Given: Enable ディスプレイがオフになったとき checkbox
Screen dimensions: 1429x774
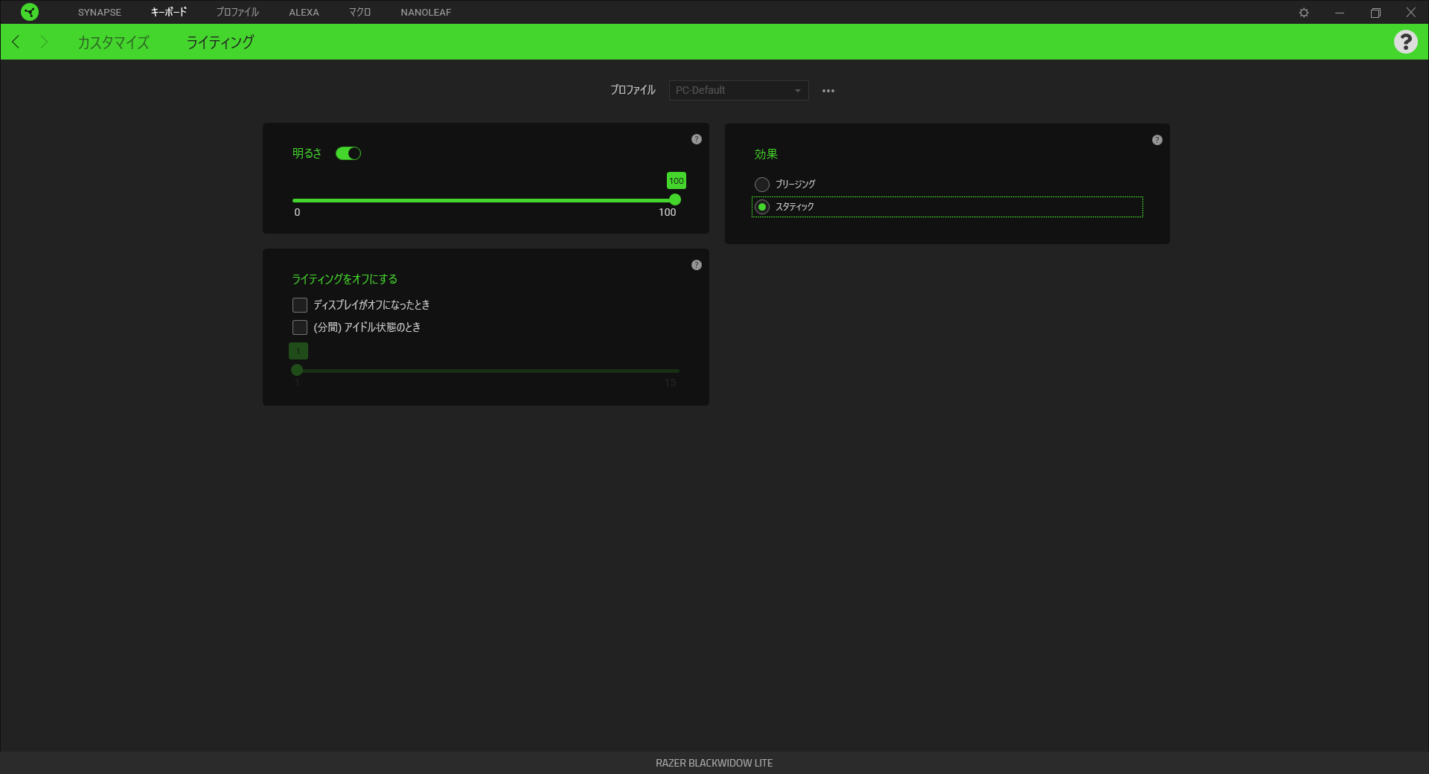Looking at the screenshot, I should coord(300,305).
